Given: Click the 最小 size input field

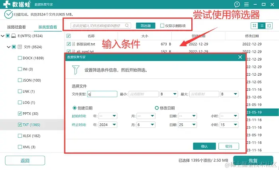Looking at the screenshot, I should pyautogui.click(x=143, y=94).
